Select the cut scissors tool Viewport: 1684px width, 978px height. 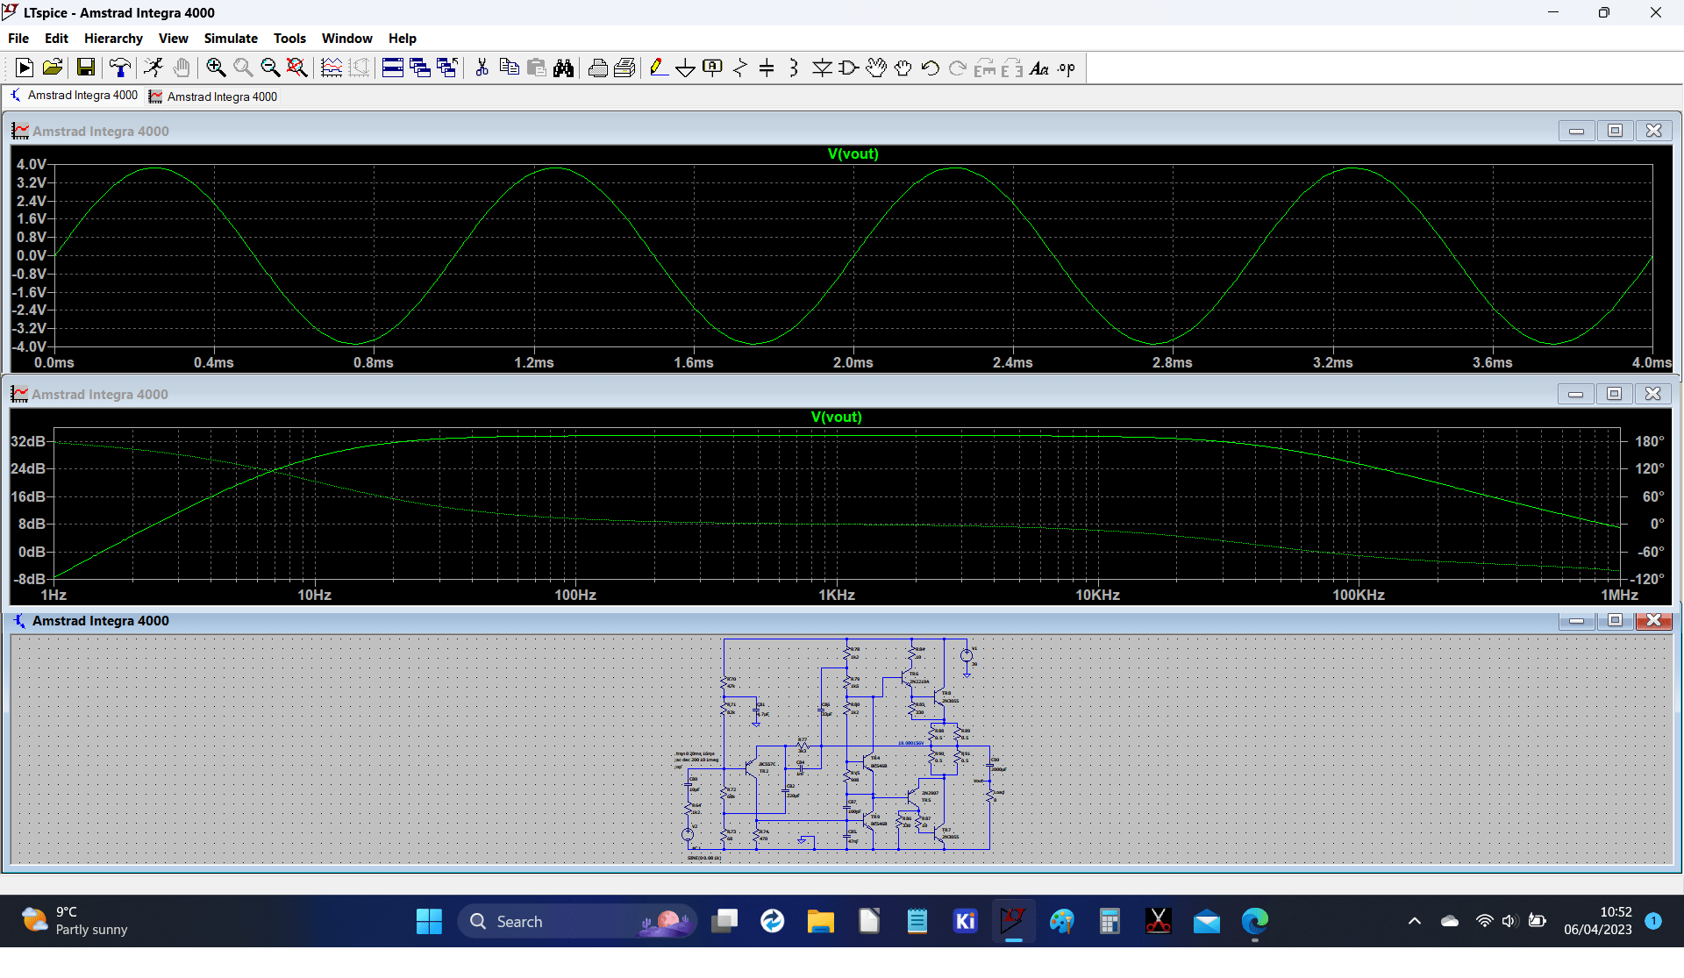pos(482,68)
